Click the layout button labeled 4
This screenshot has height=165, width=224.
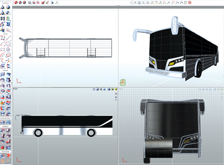(x=147, y=3)
